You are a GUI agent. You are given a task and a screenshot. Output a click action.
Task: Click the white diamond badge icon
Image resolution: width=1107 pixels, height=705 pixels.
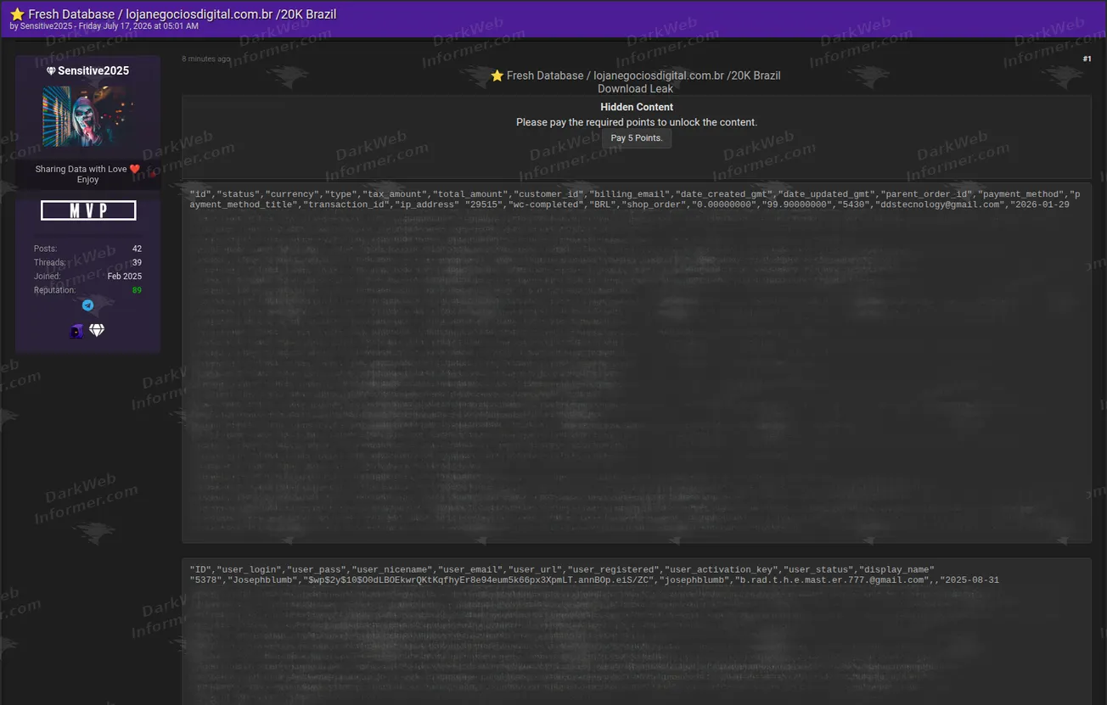tap(97, 331)
